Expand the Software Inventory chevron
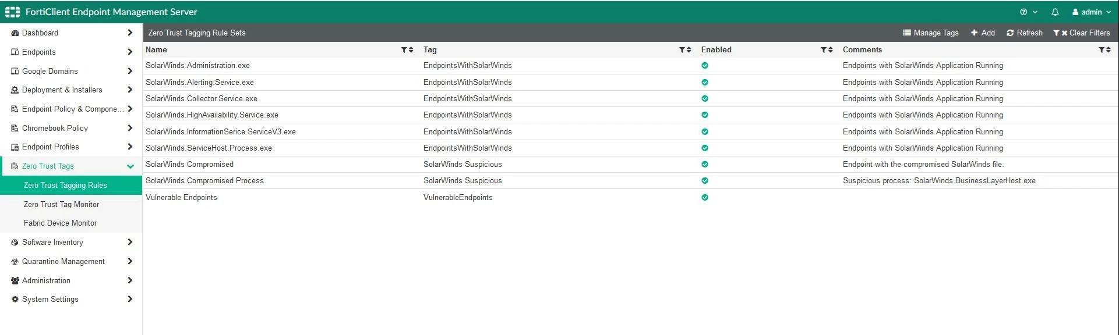This screenshot has height=335, width=1119. (130, 243)
